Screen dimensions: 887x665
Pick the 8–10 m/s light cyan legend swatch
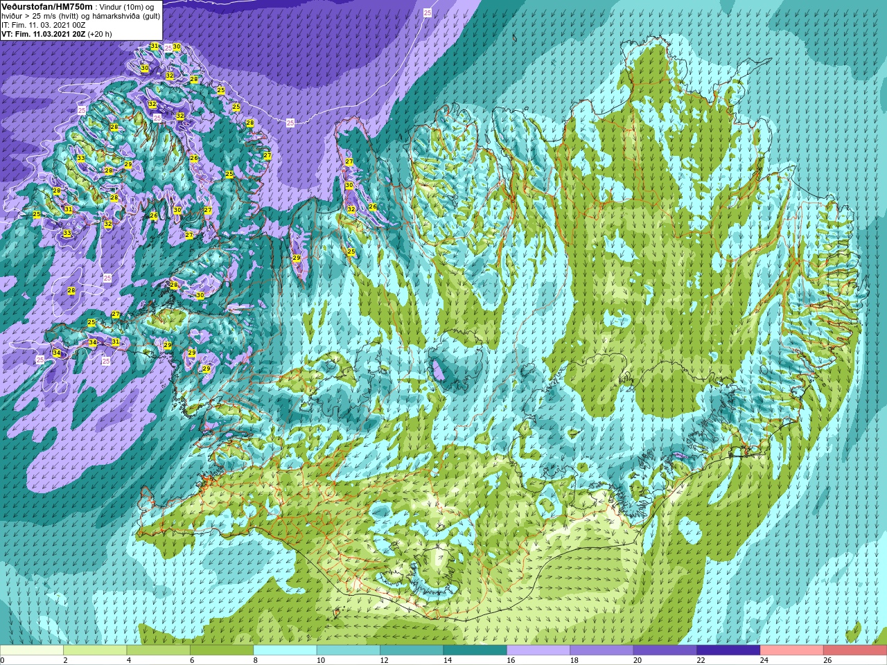285,650
